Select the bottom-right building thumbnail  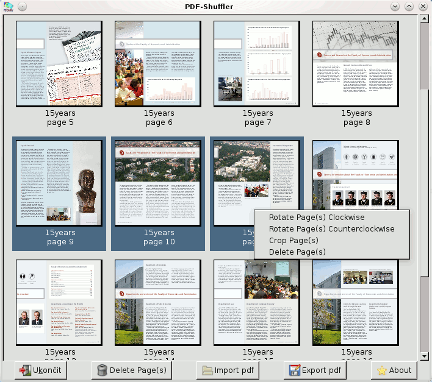[356, 303]
